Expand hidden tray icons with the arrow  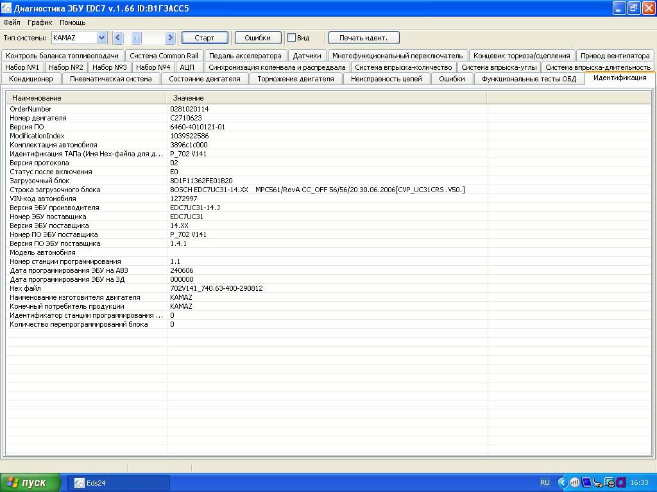(x=563, y=482)
